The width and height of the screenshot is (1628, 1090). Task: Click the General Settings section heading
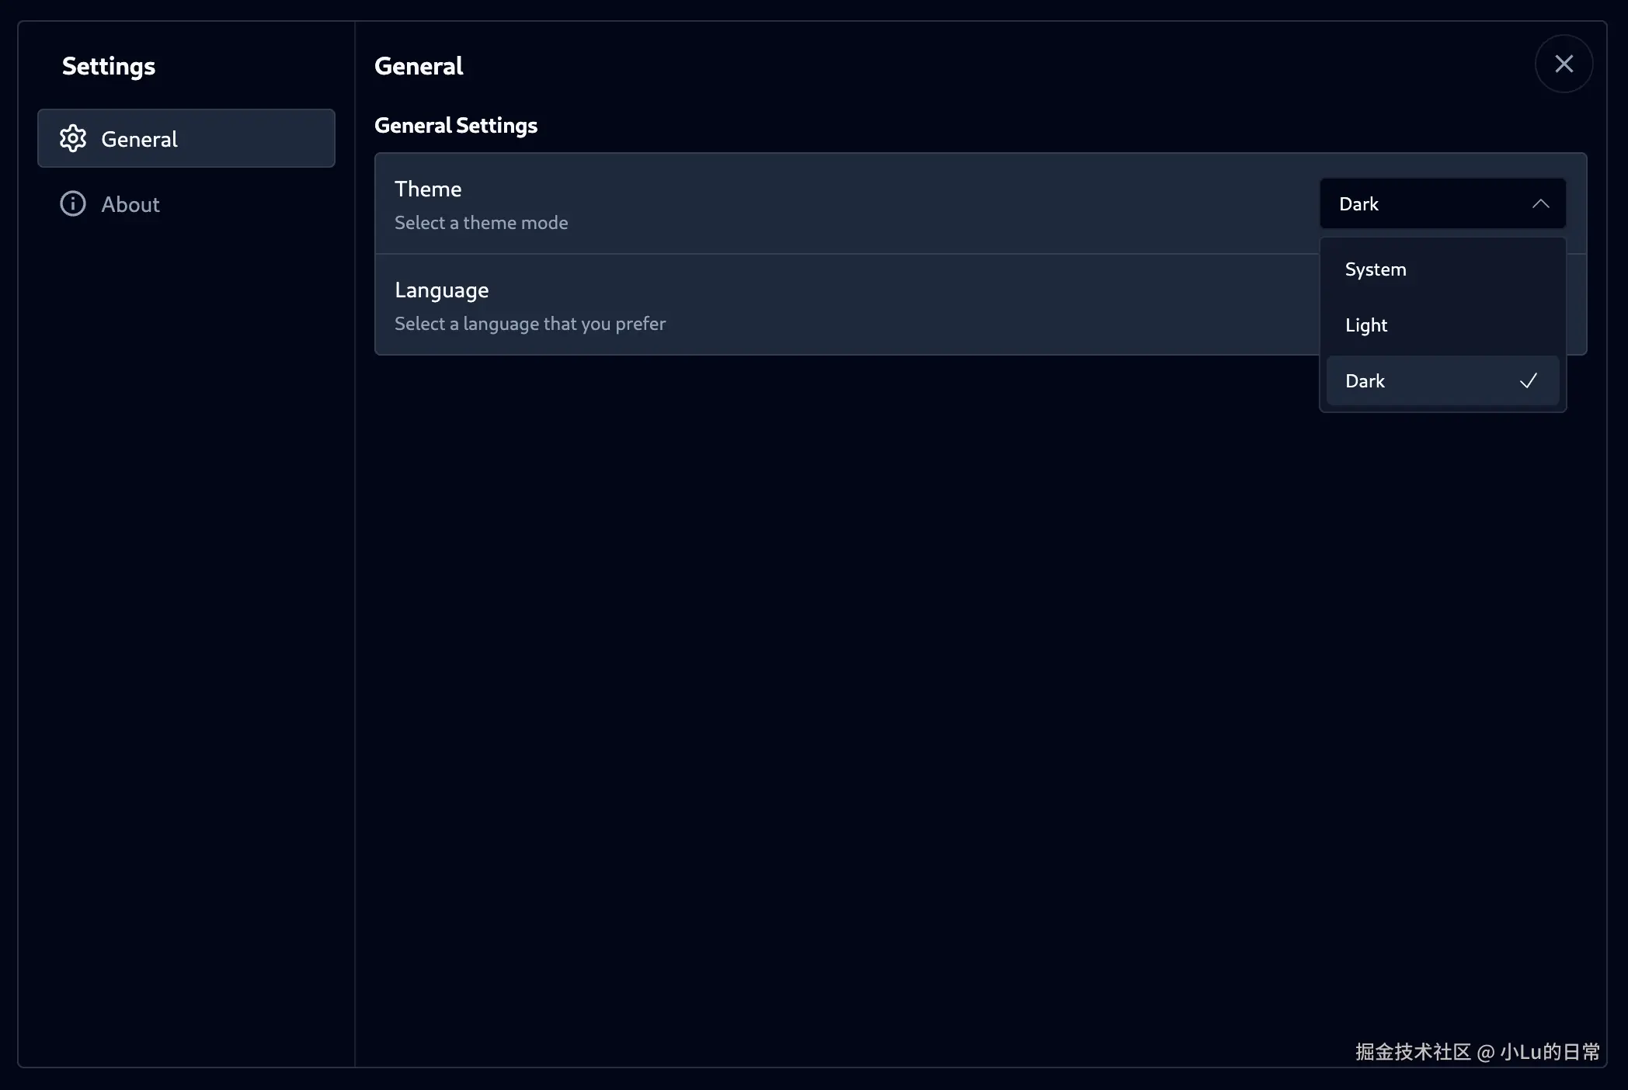(456, 125)
